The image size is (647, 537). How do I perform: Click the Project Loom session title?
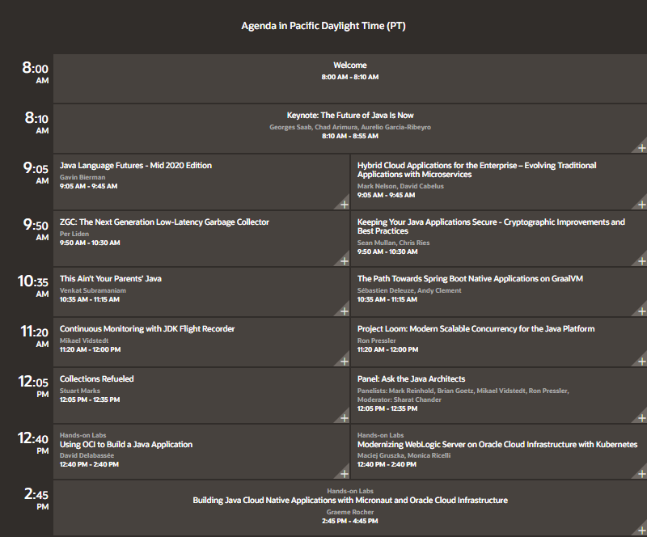[476, 329]
